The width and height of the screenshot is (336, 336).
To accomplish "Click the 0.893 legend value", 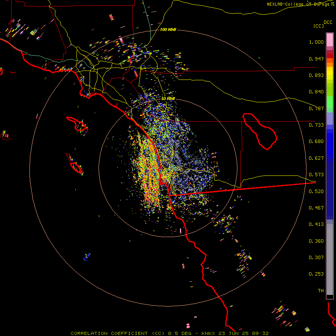I will [x=316, y=75].
